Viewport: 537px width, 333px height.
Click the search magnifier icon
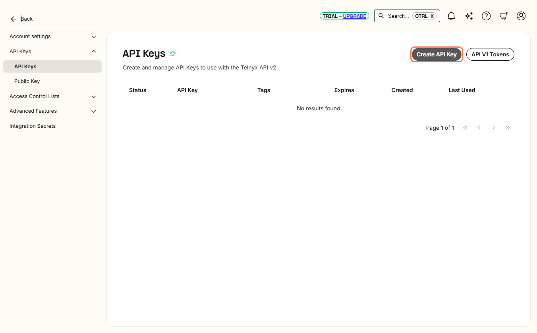pyautogui.click(x=381, y=16)
